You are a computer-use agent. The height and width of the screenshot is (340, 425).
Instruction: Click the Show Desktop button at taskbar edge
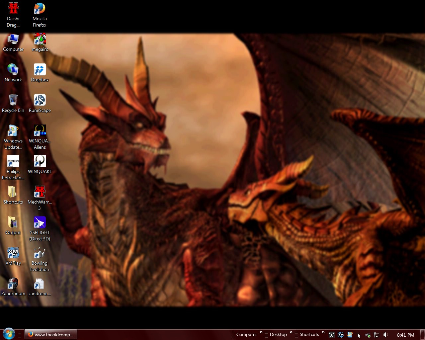tap(422, 335)
